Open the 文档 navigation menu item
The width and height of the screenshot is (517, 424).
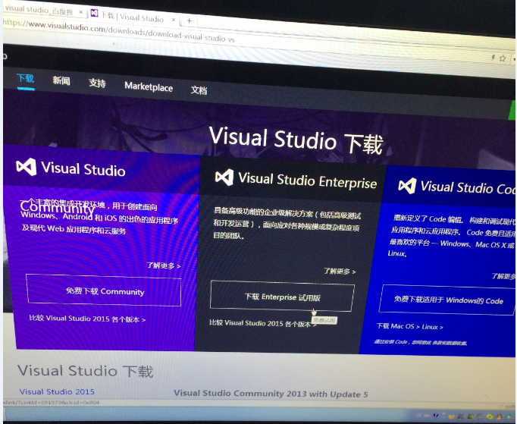[199, 90]
